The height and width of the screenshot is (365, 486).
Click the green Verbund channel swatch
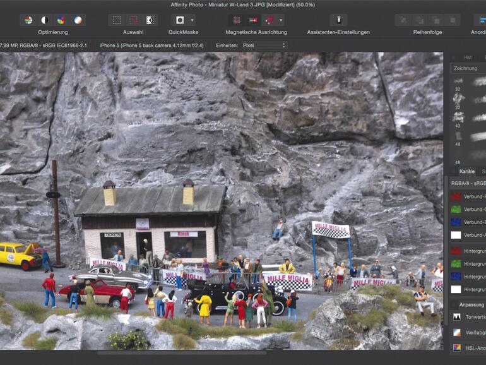pyautogui.click(x=456, y=209)
